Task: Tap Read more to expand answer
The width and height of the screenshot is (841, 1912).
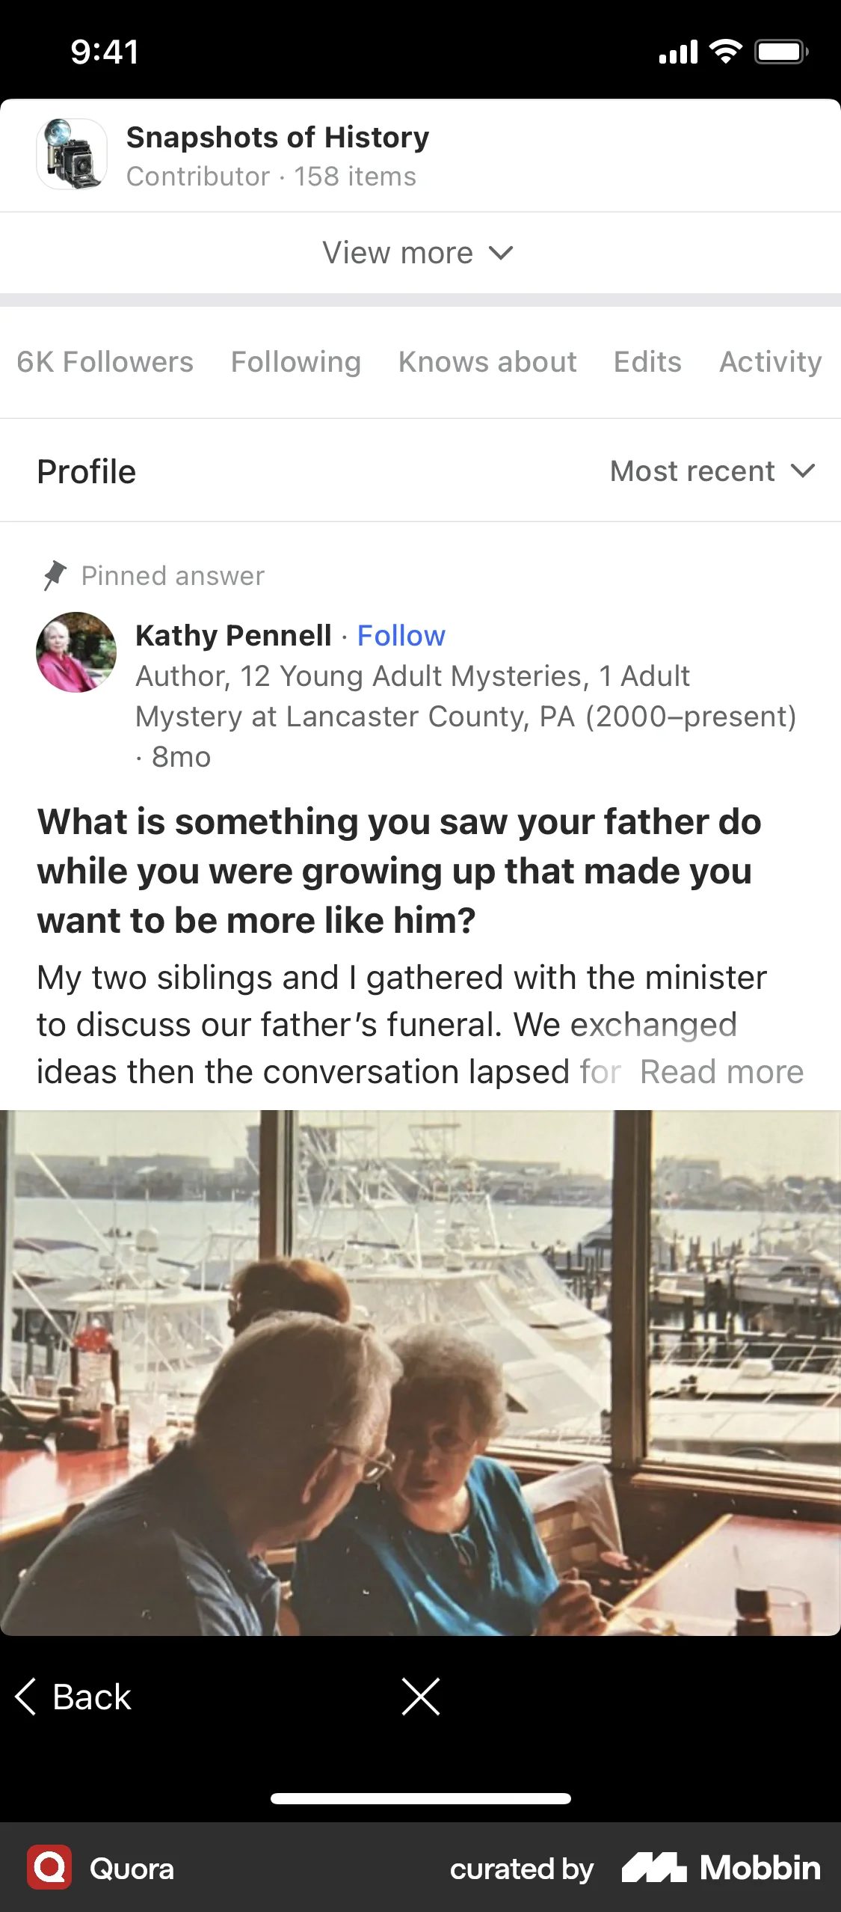Action: coord(721,1072)
